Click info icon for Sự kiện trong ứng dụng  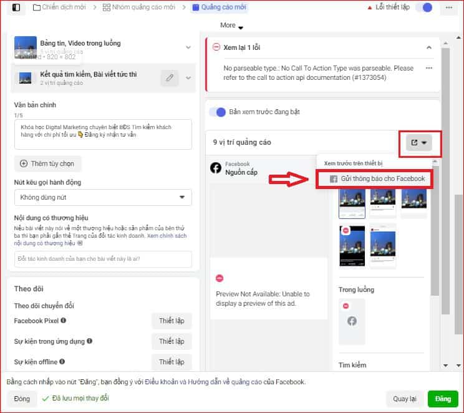point(90,341)
